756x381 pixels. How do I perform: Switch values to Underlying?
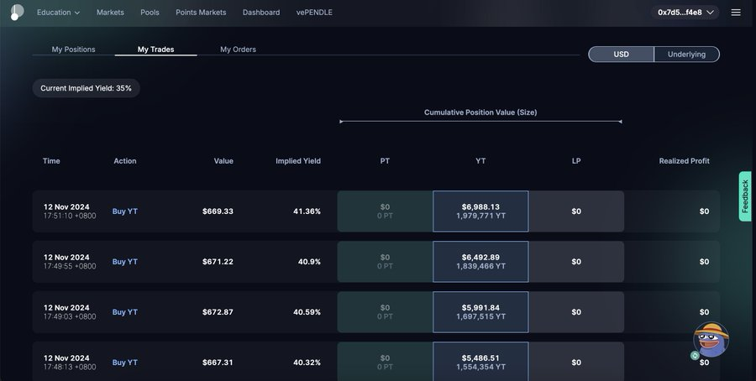pos(686,55)
